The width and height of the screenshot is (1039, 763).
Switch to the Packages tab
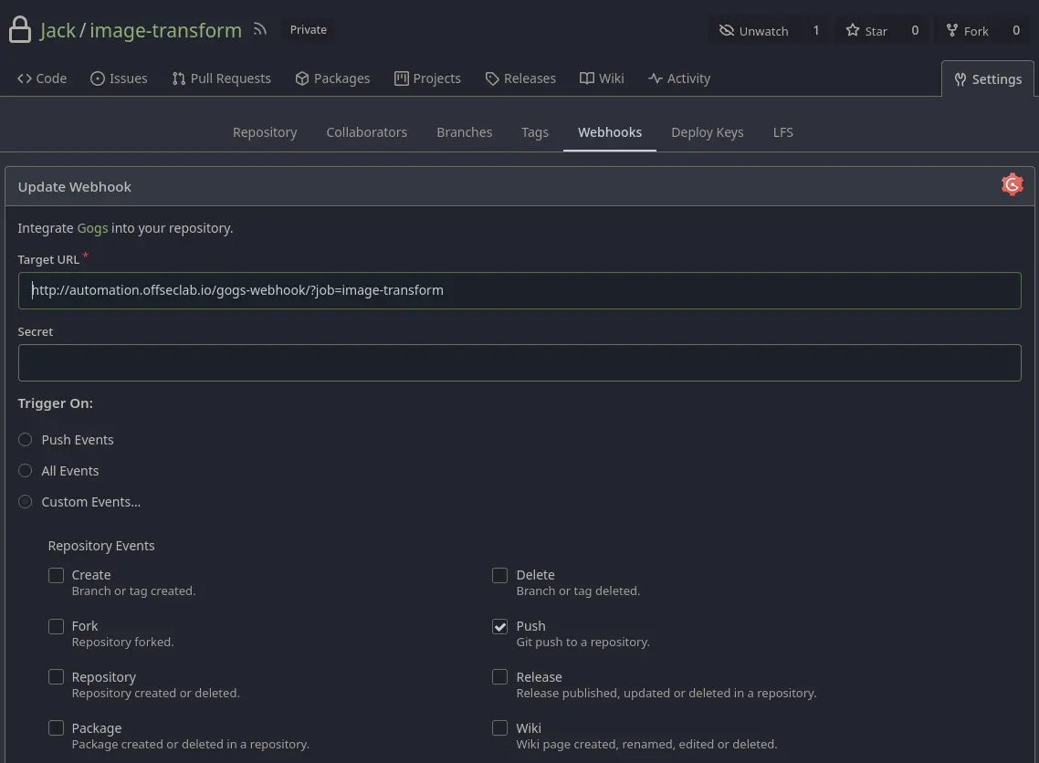point(332,78)
